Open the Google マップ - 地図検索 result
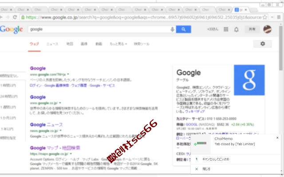This screenshot has width=284, height=177. (55, 148)
